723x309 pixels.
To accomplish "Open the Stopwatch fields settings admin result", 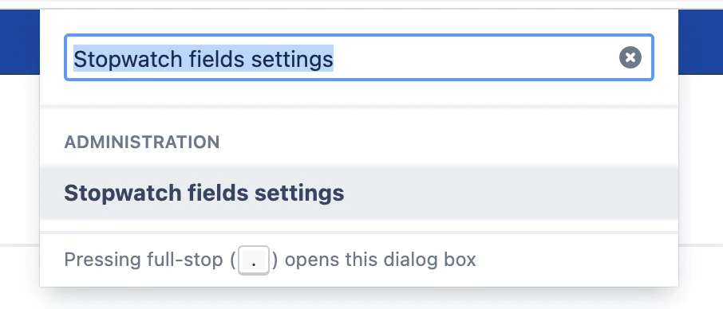I will [x=359, y=193].
